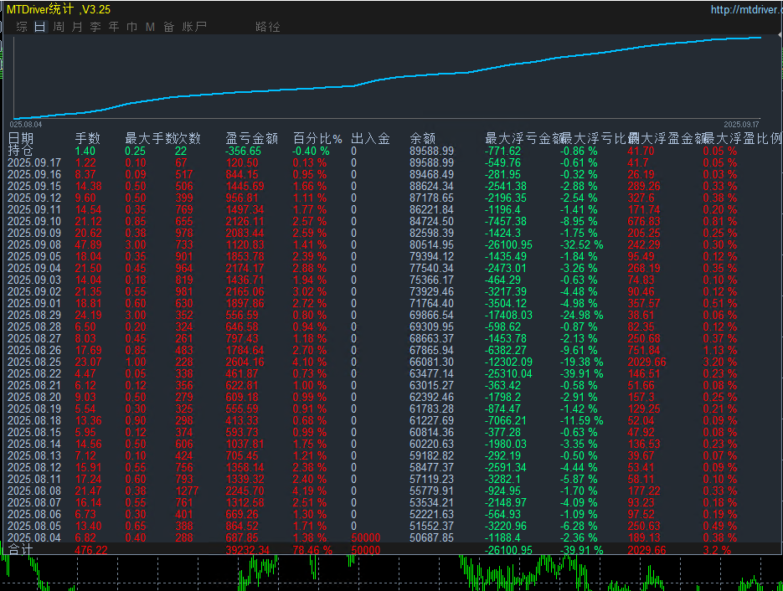
Task: Click the 盈亏金额 column header
Action: point(252,138)
